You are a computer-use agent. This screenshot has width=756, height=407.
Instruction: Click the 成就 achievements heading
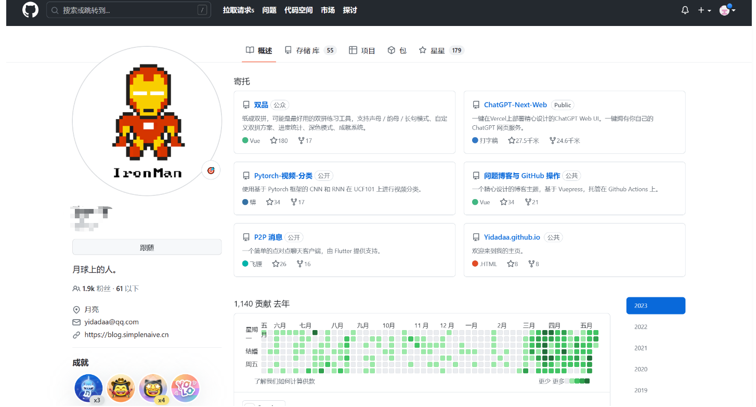tap(81, 363)
